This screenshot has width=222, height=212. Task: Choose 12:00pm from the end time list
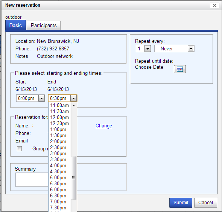click(59, 118)
